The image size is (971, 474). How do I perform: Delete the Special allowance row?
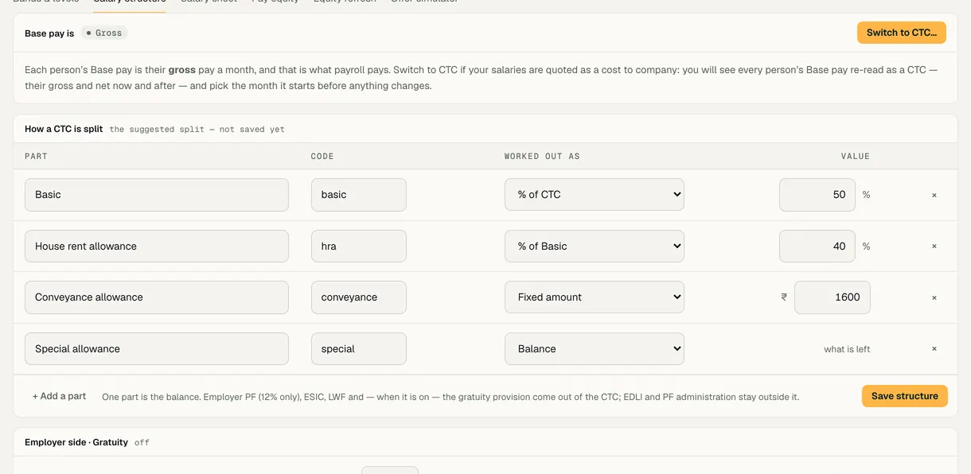[x=934, y=349]
